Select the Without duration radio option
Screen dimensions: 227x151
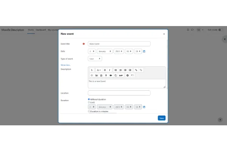point(89,99)
